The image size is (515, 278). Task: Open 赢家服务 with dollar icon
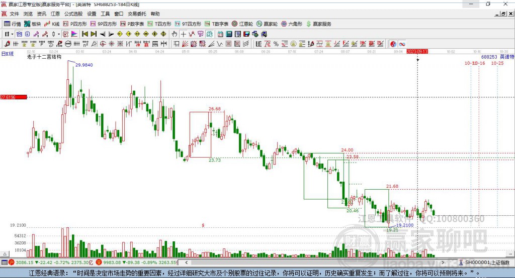tap(318, 24)
